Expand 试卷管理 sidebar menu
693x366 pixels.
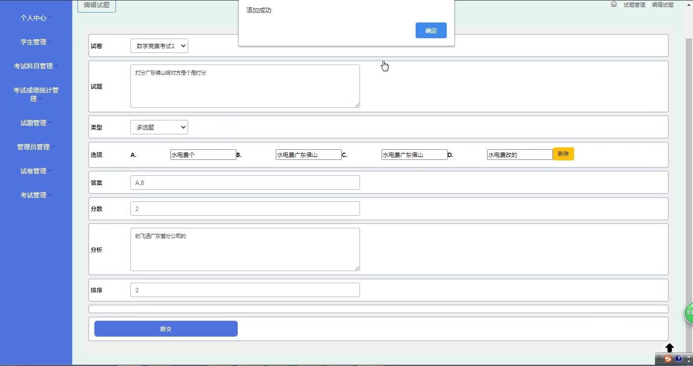(36, 171)
